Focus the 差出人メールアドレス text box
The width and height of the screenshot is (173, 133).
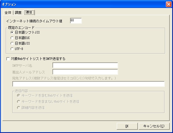point(85,72)
